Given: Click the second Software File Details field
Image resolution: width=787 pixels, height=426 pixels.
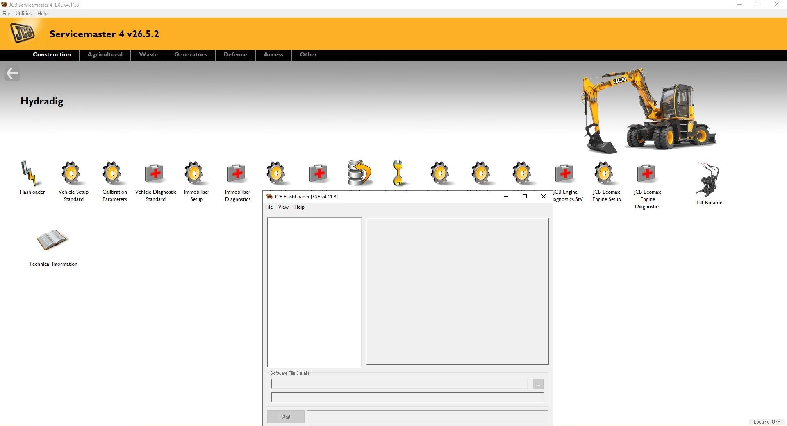Looking at the screenshot, I should (x=407, y=397).
